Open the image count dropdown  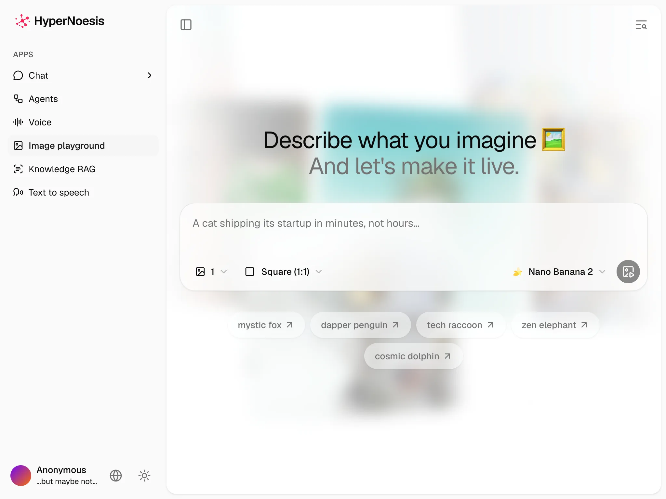tap(211, 272)
